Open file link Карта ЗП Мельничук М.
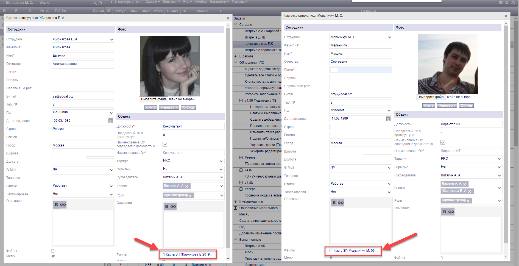 point(355,251)
